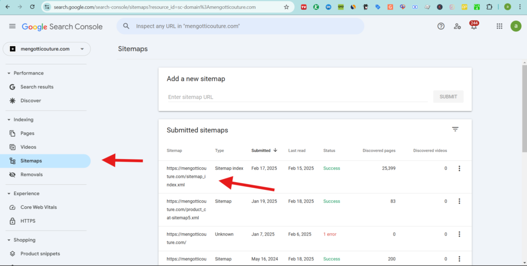This screenshot has width=527, height=266.
Task: Open the yellow OP browser extension
Action: 465,7
